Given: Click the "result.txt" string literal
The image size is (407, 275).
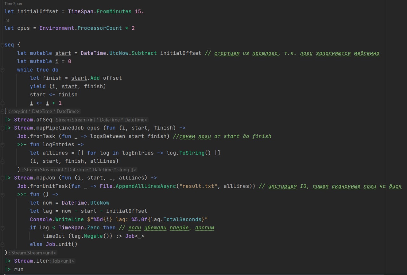Looking at the screenshot, I should coord(198,186).
